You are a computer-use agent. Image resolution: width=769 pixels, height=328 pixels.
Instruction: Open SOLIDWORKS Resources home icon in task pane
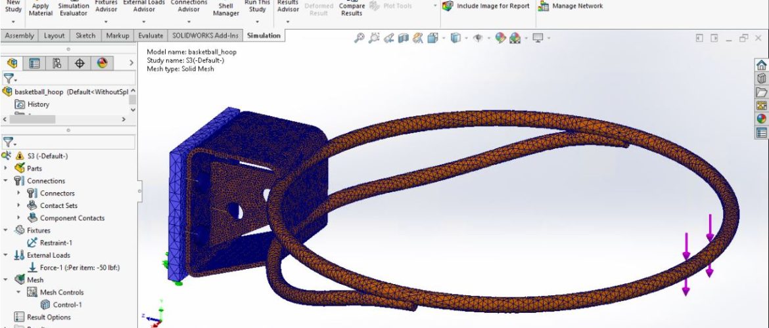[761, 66]
